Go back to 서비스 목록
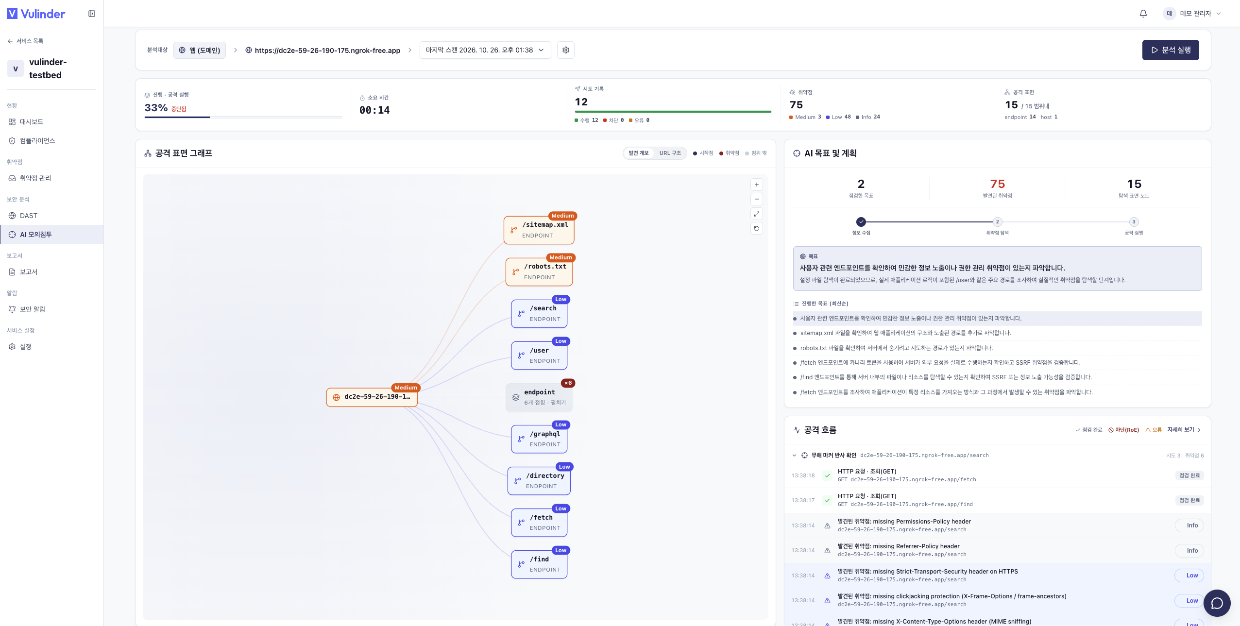 pos(25,41)
